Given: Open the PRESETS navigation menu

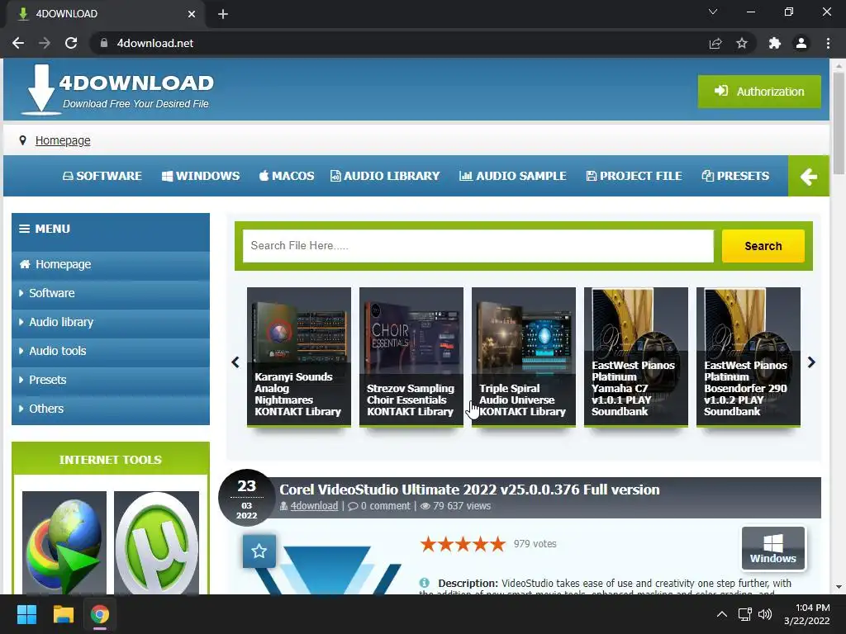Looking at the screenshot, I should tap(735, 176).
